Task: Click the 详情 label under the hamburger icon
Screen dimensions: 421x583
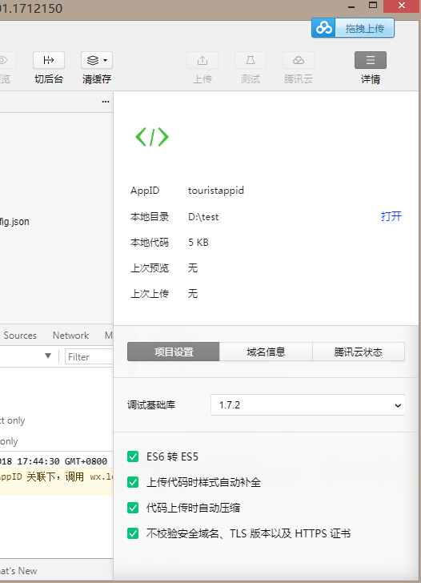Action: coord(371,79)
